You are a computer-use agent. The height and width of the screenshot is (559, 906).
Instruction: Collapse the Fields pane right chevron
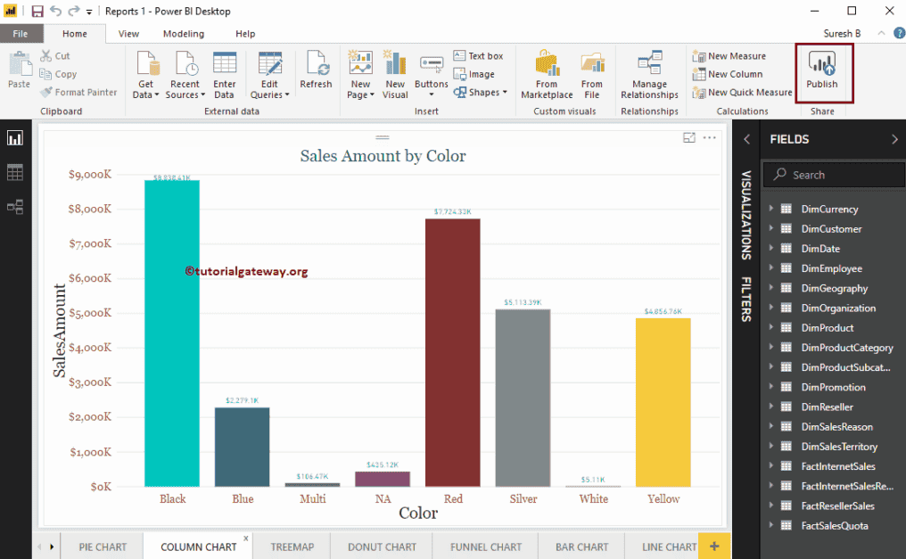[x=894, y=139]
